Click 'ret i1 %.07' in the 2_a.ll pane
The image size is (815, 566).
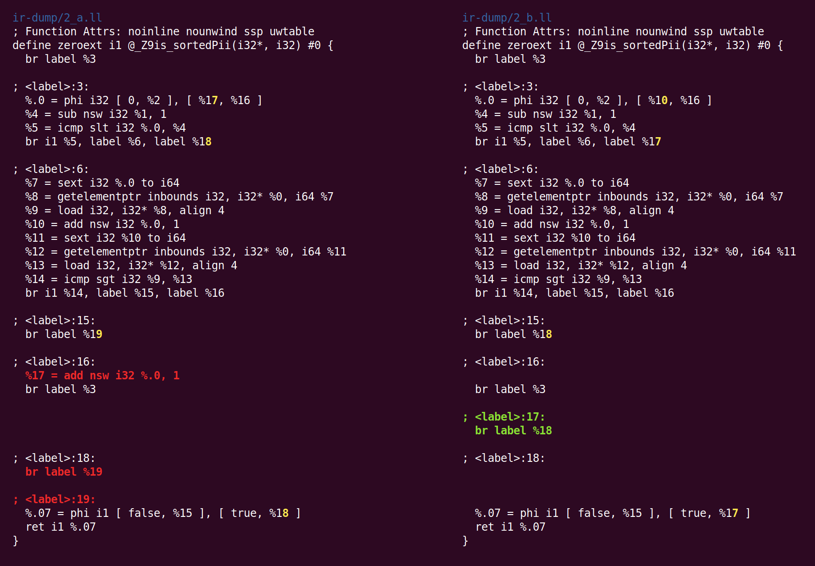click(x=61, y=527)
